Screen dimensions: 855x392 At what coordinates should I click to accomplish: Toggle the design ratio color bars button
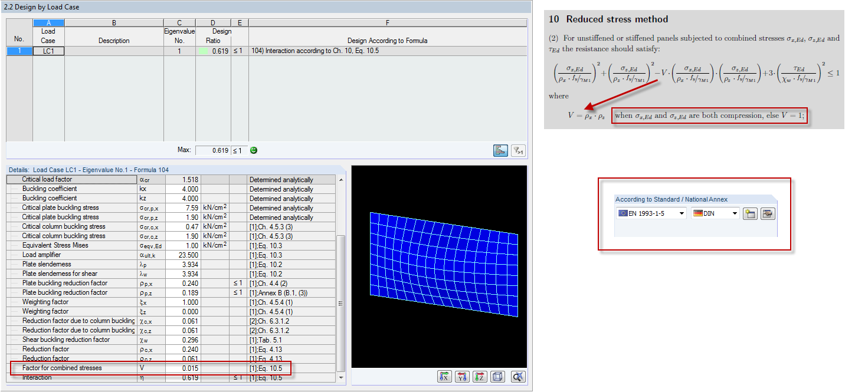click(501, 150)
